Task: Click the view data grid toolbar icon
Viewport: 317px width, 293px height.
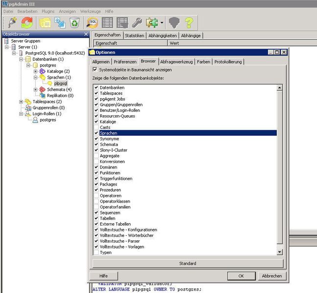Action: point(107,22)
